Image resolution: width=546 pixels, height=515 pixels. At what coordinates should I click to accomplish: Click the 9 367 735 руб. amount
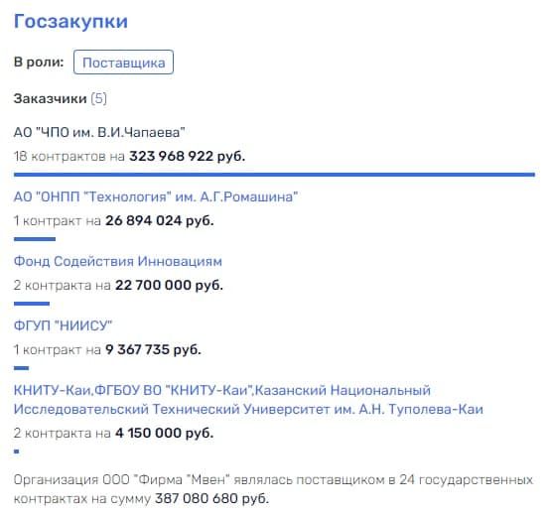[153, 349]
